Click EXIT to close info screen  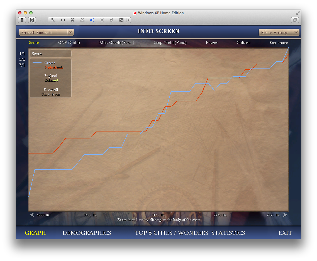pos(285,233)
